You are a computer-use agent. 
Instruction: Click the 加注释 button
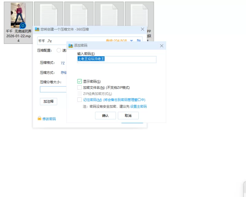pyautogui.click(x=49, y=102)
